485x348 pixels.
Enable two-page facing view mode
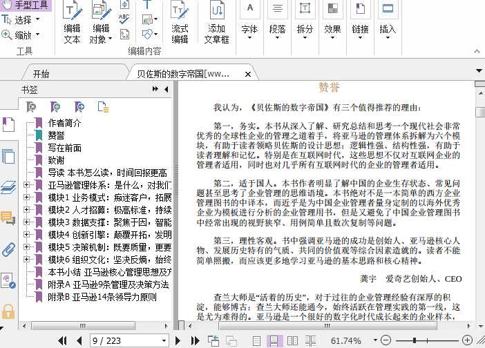coord(292,340)
